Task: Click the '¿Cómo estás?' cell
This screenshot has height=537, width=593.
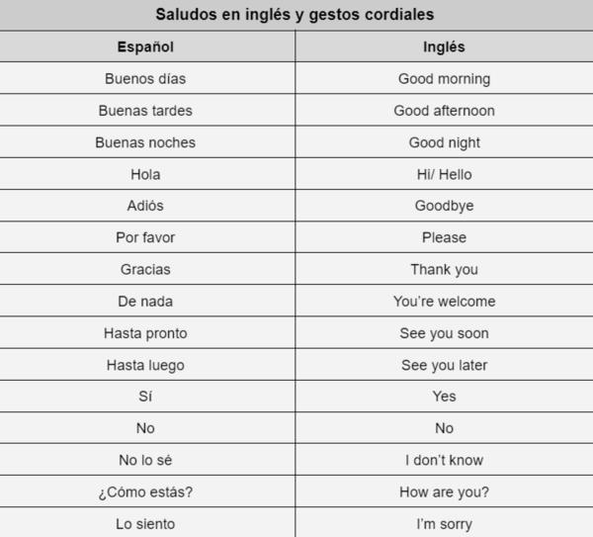Action: click(147, 492)
